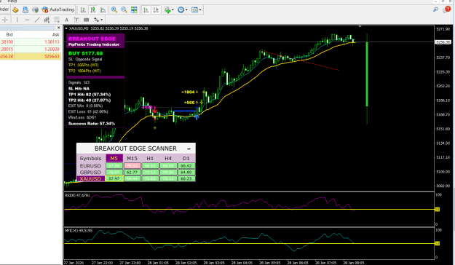Expand the Arrows tool dropdown
This screenshot has width=455, height=265.
click(x=102, y=20)
